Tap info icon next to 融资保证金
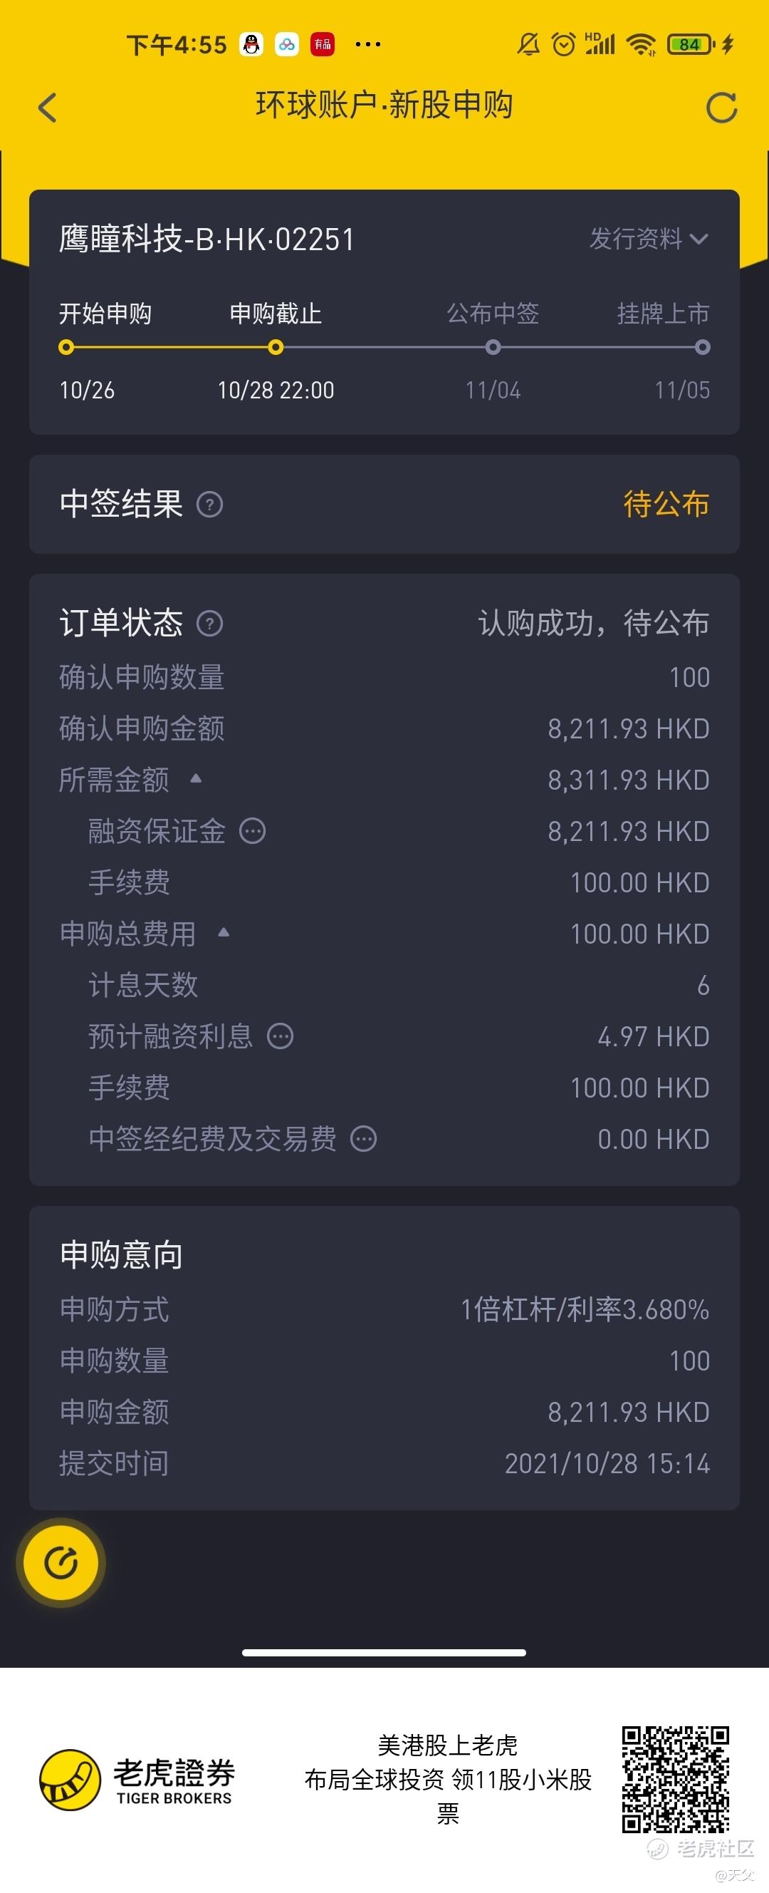 click(253, 831)
